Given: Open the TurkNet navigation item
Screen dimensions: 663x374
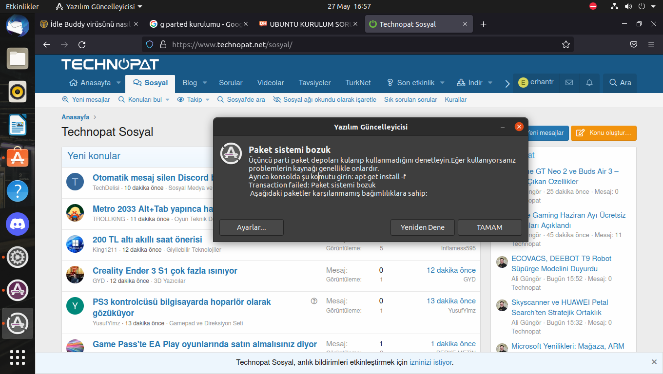Looking at the screenshot, I should click(358, 83).
